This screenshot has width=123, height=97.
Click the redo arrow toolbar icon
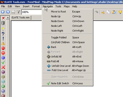coord(97,12)
